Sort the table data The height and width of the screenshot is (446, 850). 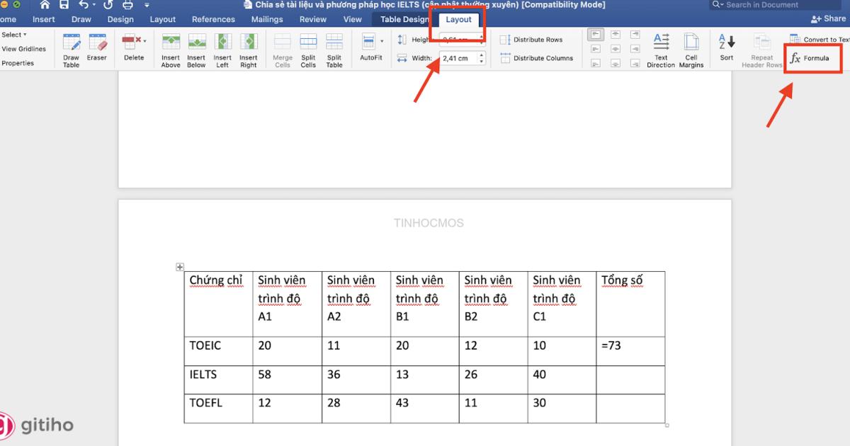727,47
